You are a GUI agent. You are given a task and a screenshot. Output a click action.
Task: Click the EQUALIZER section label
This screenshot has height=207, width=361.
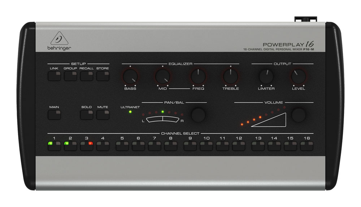180,64
